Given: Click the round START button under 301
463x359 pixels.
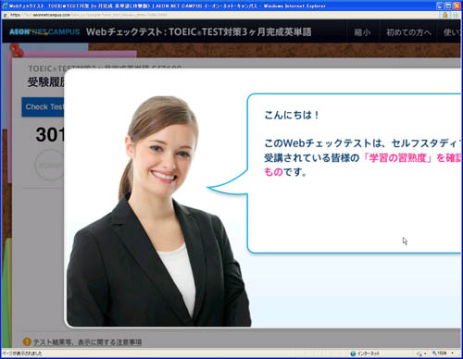Looking at the screenshot, I should (49, 165).
